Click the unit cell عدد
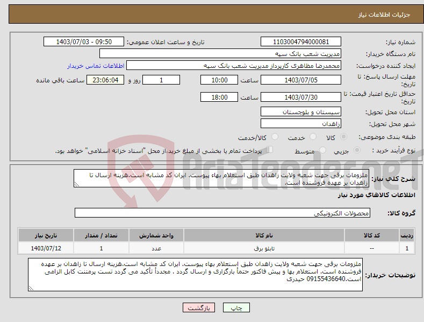 point(156,248)
